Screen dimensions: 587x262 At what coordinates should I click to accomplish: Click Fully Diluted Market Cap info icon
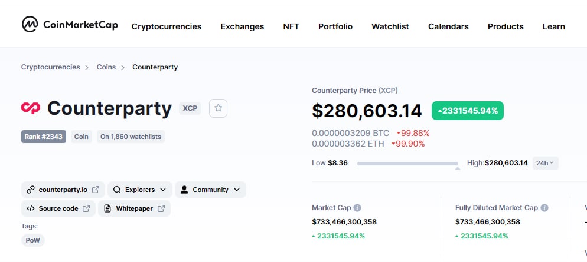click(x=544, y=208)
